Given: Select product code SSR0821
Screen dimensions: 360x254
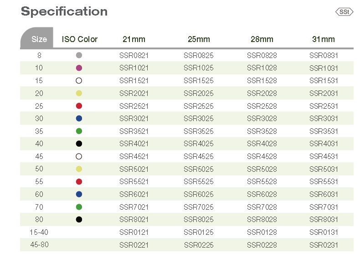Looking at the screenshot, I should point(134,55).
